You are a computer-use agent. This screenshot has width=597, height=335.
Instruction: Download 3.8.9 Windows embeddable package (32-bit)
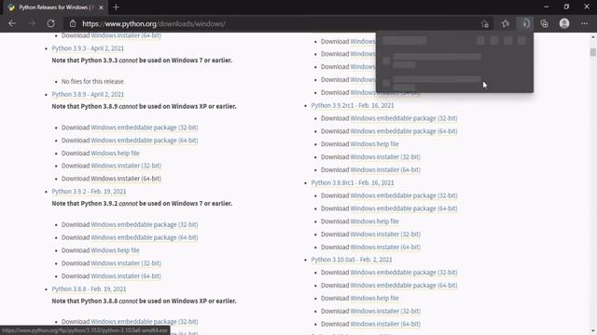tap(145, 127)
